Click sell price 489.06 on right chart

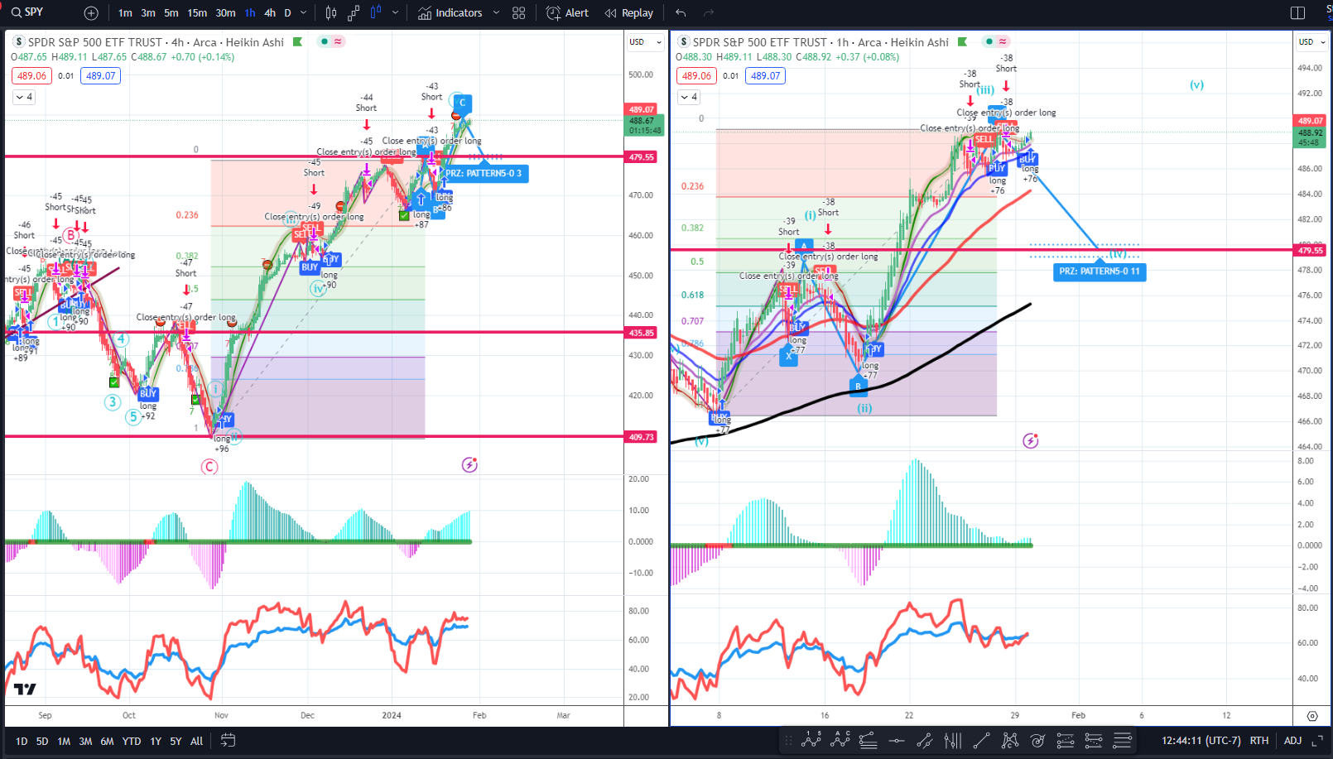696,75
